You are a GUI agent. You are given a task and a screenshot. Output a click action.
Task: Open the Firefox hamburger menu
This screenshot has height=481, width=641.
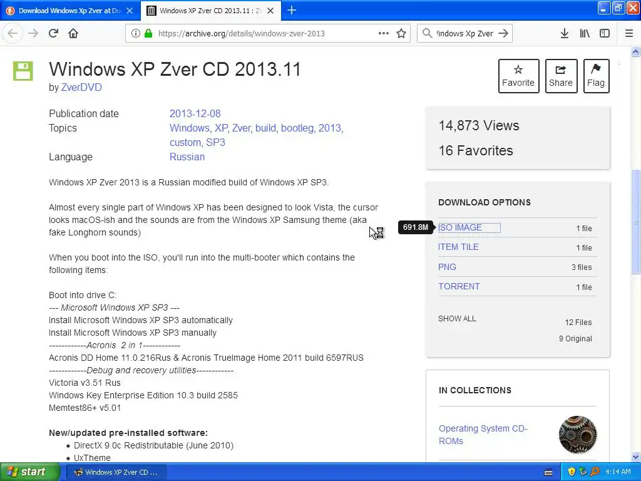tap(629, 34)
